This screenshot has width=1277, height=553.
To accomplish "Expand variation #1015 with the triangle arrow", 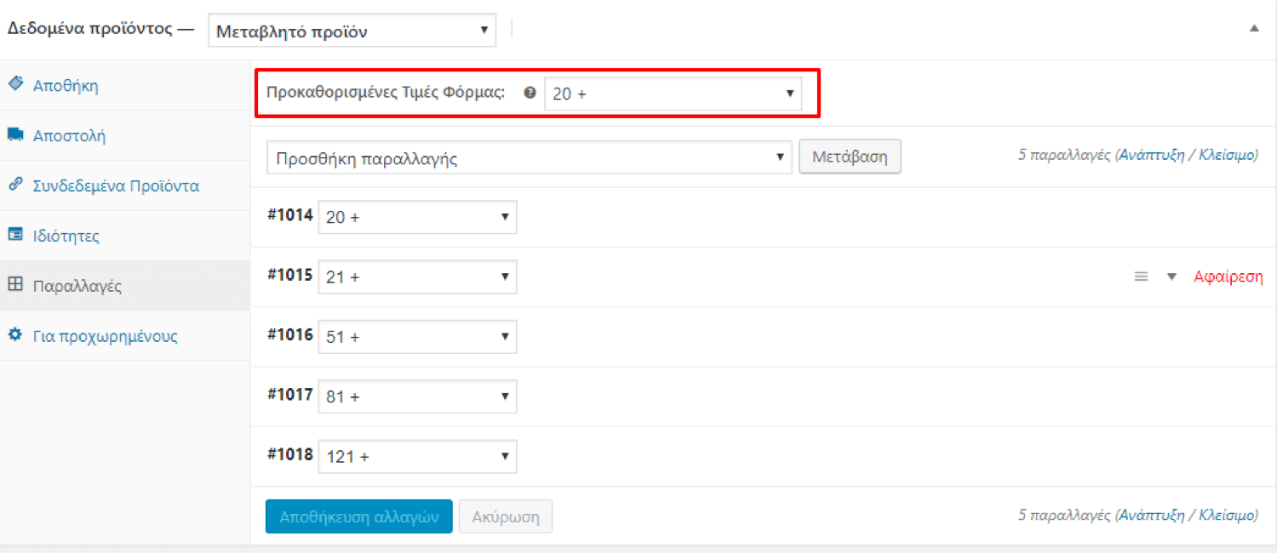I will point(1171,276).
